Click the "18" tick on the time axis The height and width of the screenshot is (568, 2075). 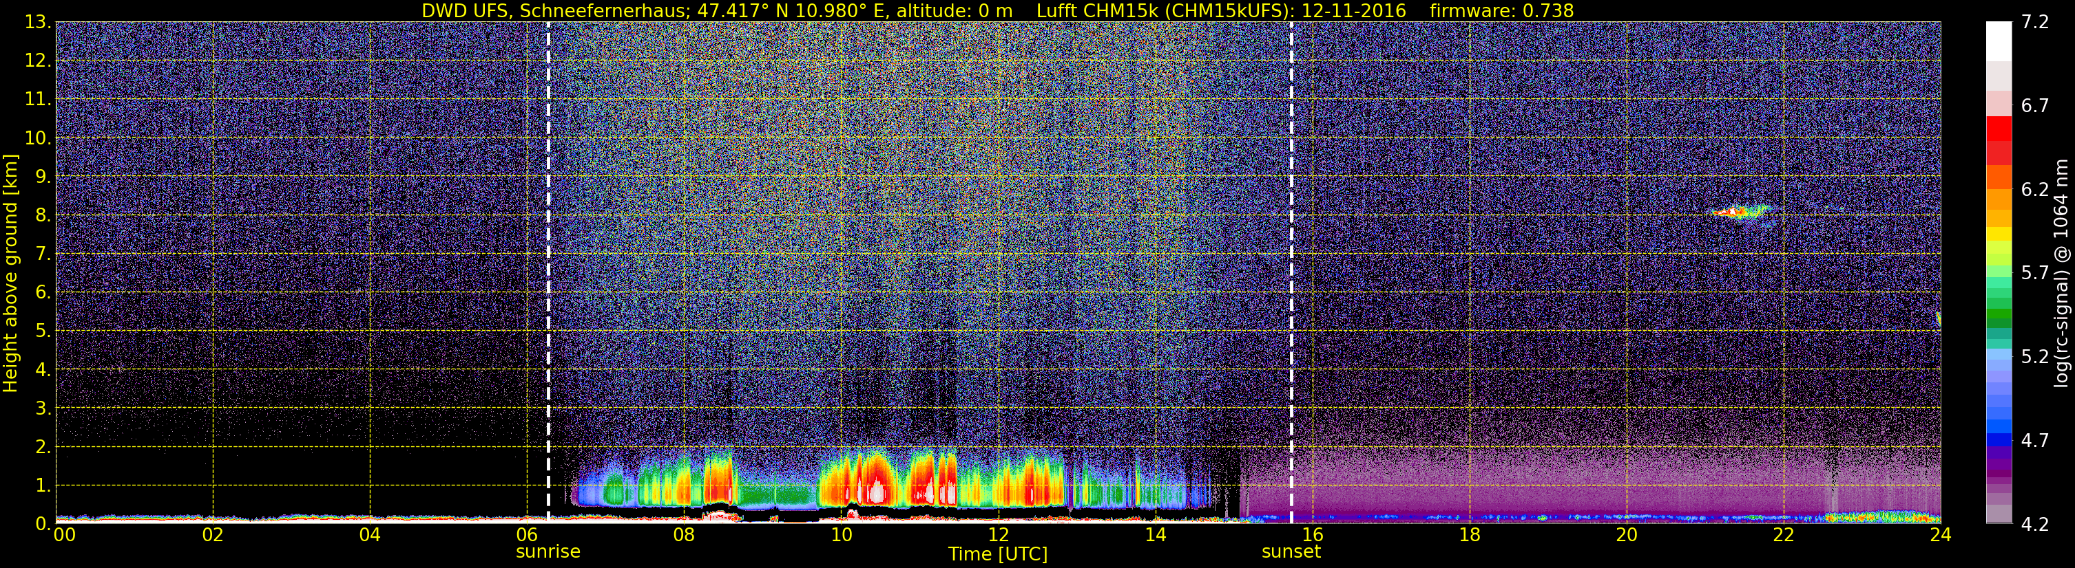click(x=1469, y=536)
